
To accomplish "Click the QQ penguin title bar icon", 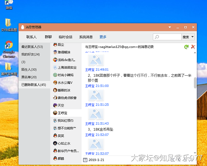I will pos(22,27).
